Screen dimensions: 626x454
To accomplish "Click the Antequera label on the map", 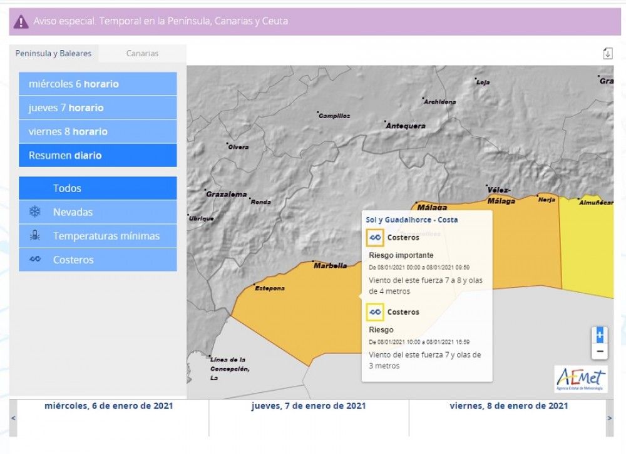I will pyautogui.click(x=406, y=126).
